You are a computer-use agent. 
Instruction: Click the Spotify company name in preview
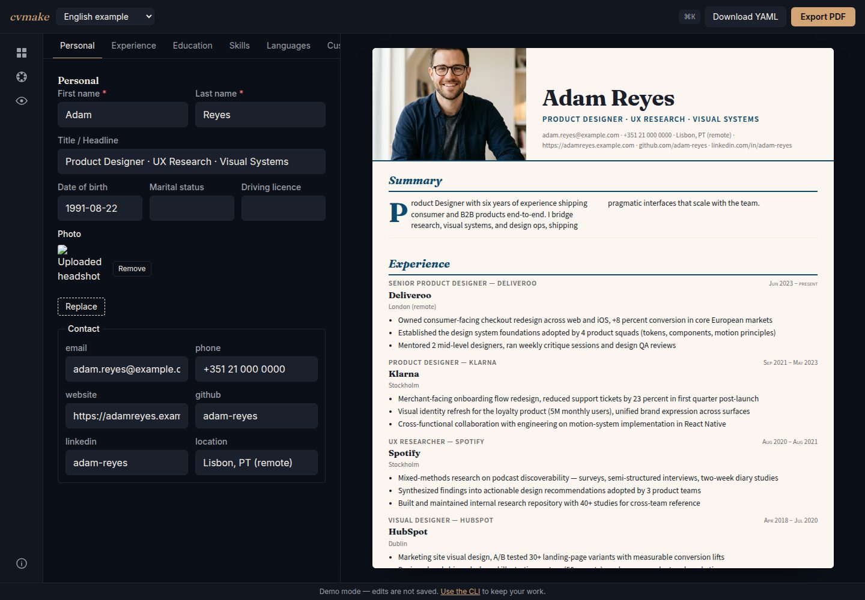[x=404, y=453]
